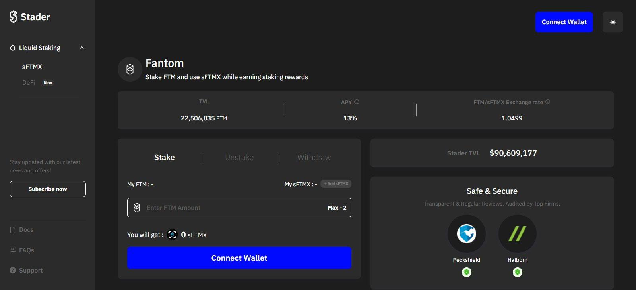636x290 pixels.
Task: Click the FTM icon in amount field
Action: 137,208
